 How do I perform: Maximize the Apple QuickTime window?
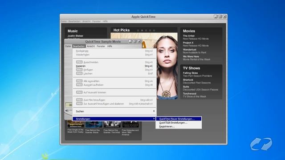pos(220,16)
